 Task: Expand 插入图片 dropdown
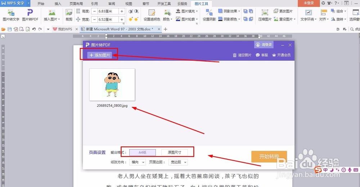[x=59, y=19]
